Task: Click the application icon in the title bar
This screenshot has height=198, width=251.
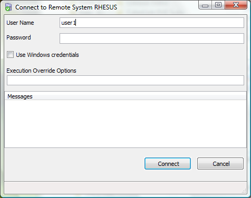Action: [8, 7]
